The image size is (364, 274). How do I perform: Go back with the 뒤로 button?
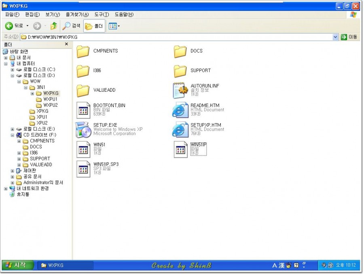[x=14, y=26]
